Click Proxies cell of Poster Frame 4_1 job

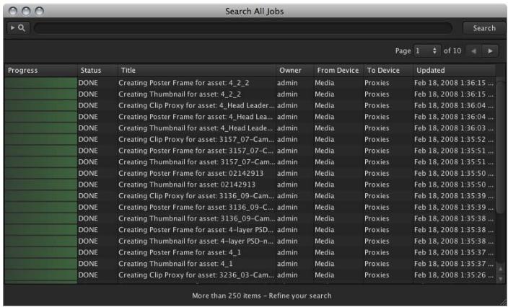click(377, 252)
